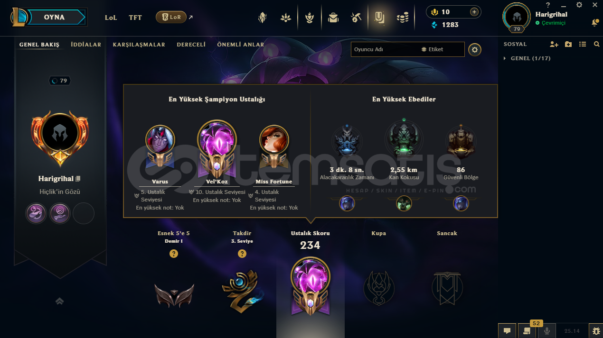Toggle the friend list view icon
This screenshot has height=338, width=603.
click(583, 44)
